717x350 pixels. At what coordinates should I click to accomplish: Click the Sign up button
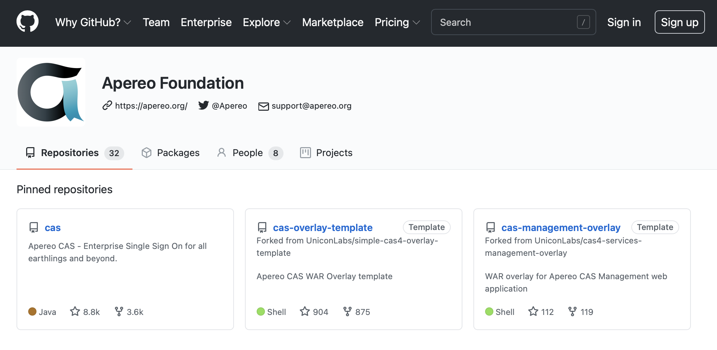679,22
